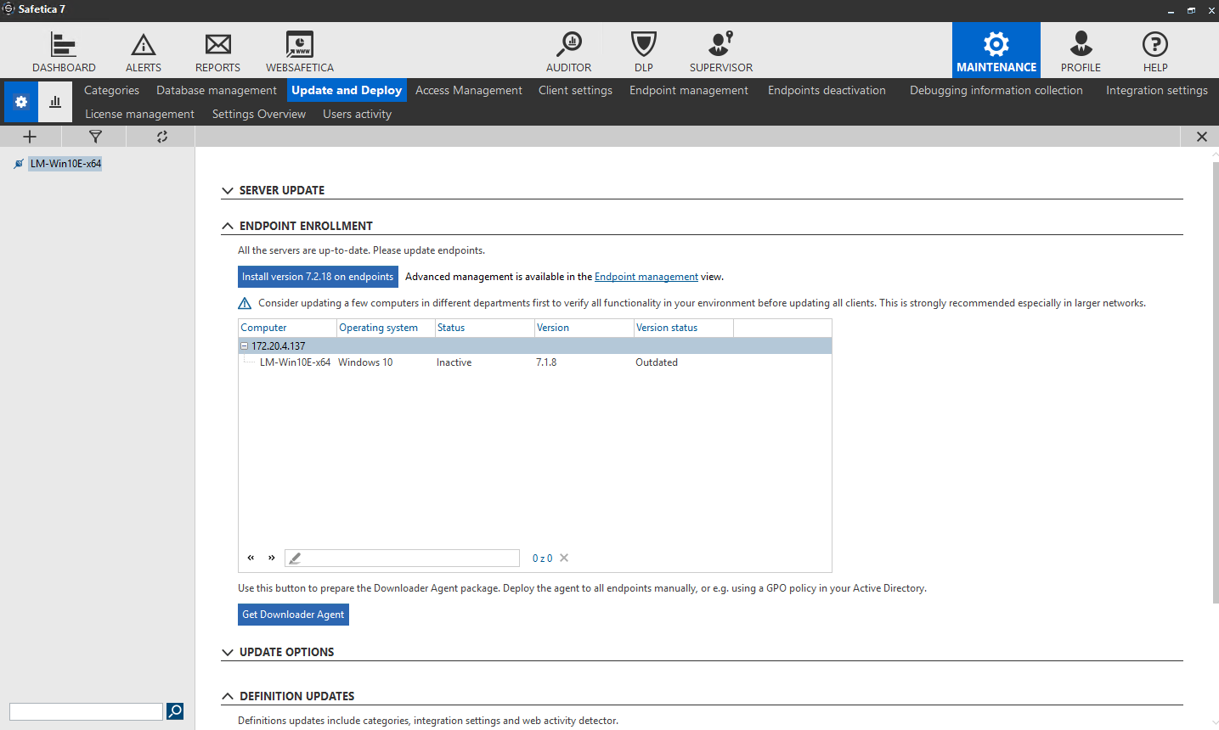Run the search with the magnifier button
Screen dimensions: 1219x730
click(x=175, y=711)
